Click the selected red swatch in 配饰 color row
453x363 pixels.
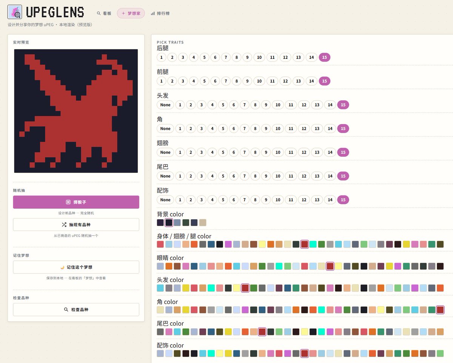pos(305,354)
